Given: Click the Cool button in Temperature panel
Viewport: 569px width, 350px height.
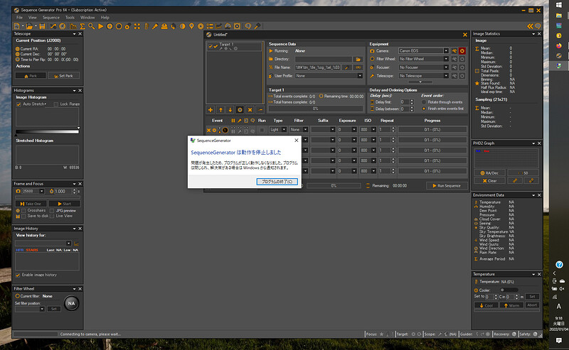Looking at the screenshot, I should pyautogui.click(x=486, y=305).
